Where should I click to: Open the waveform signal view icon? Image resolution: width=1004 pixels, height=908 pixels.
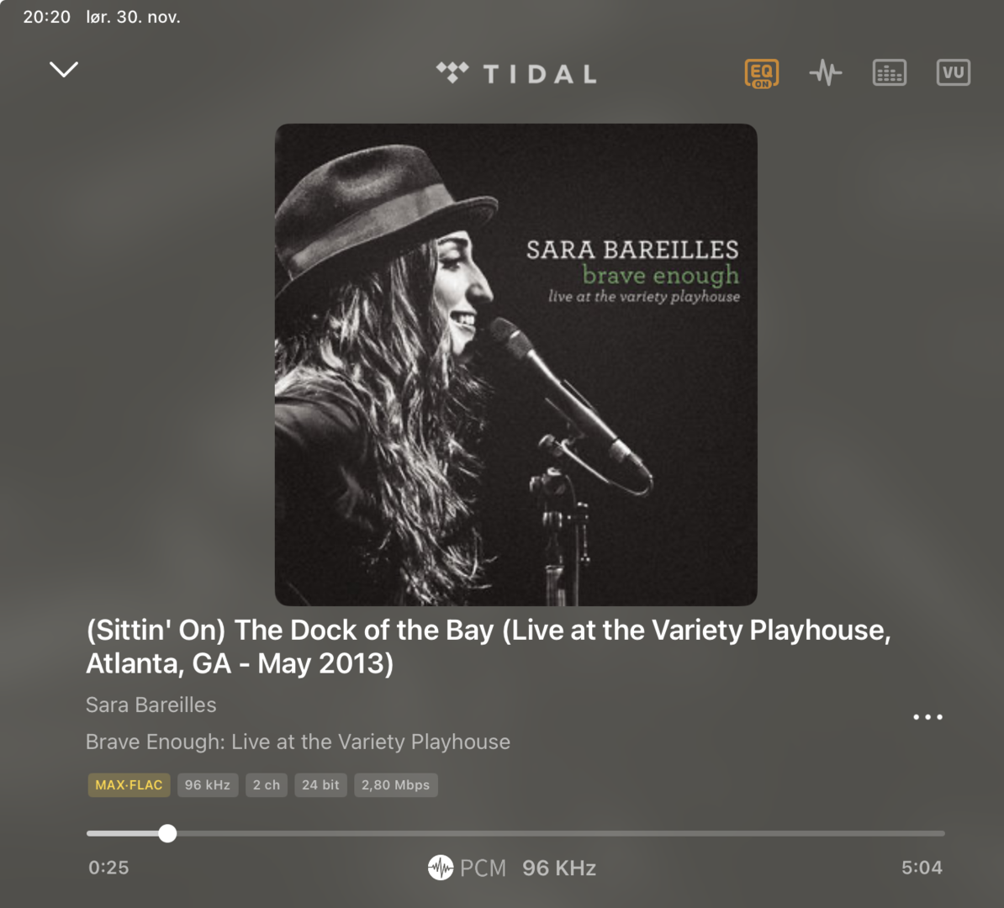point(826,72)
